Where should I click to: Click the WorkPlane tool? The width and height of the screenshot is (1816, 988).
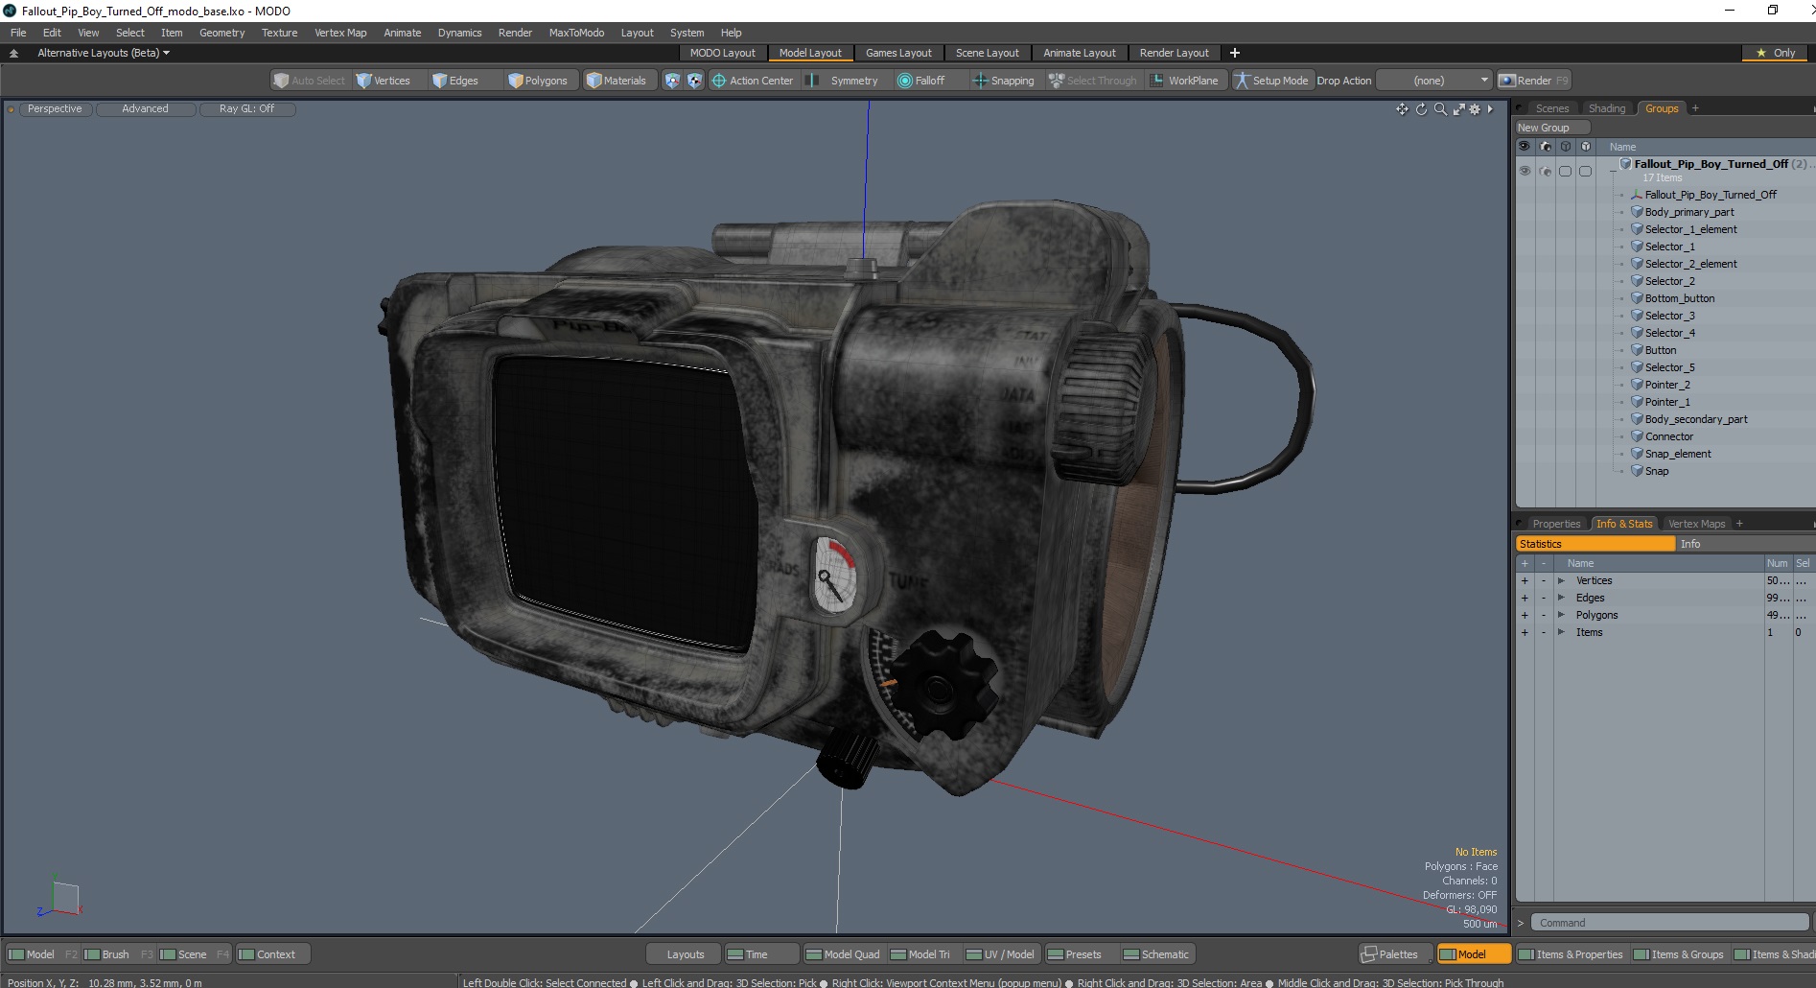pos(1184,81)
